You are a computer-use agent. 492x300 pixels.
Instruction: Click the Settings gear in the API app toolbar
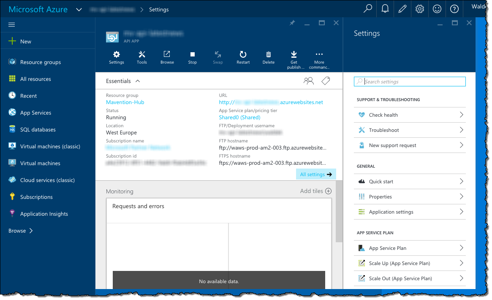[117, 58]
